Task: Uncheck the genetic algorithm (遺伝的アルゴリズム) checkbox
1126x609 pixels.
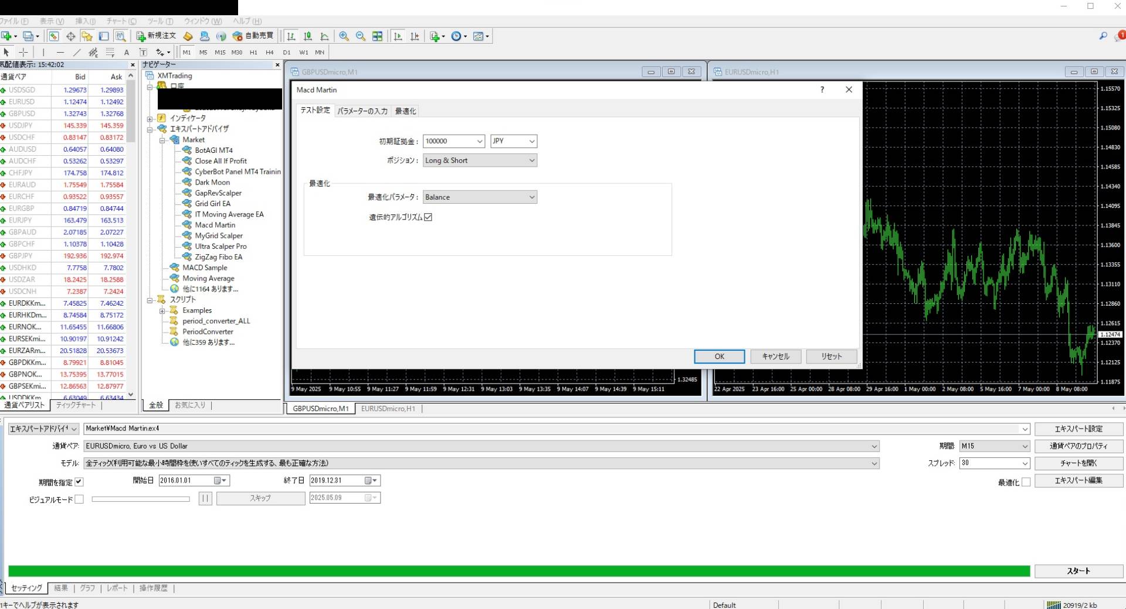Action: coord(428,217)
